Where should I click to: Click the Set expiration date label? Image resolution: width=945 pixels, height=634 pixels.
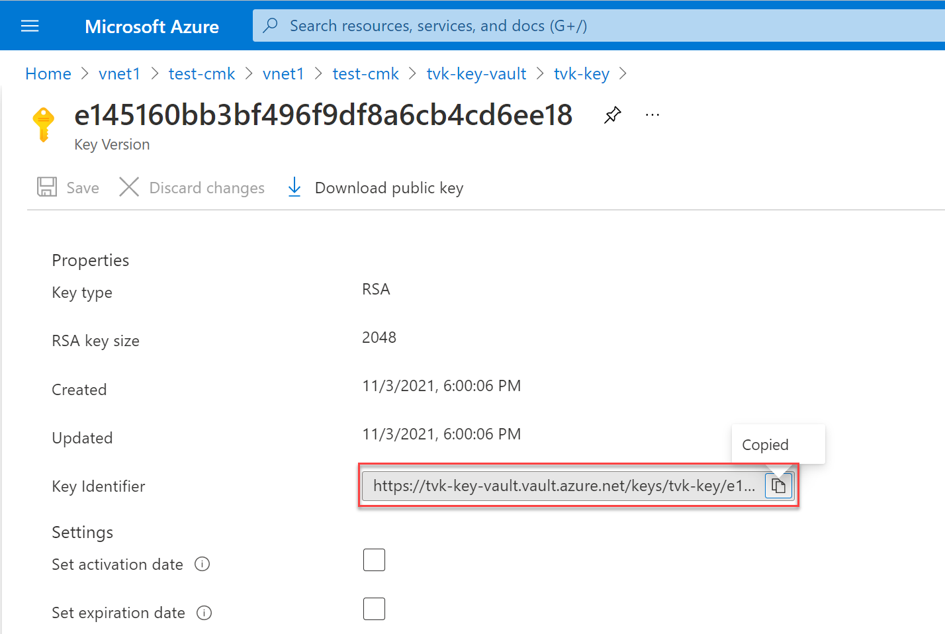pos(118,613)
